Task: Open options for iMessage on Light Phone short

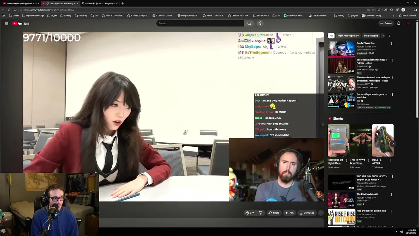Action: [x=346, y=161]
